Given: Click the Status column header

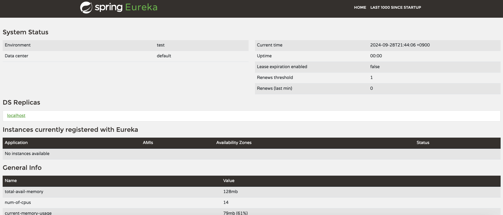Looking at the screenshot, I should point(423,143).
